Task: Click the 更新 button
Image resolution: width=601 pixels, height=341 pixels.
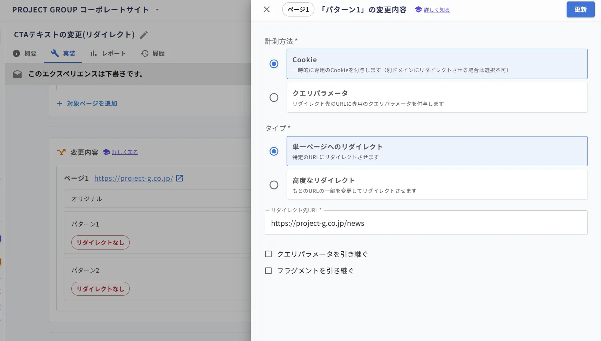Action: pos(581,10)
